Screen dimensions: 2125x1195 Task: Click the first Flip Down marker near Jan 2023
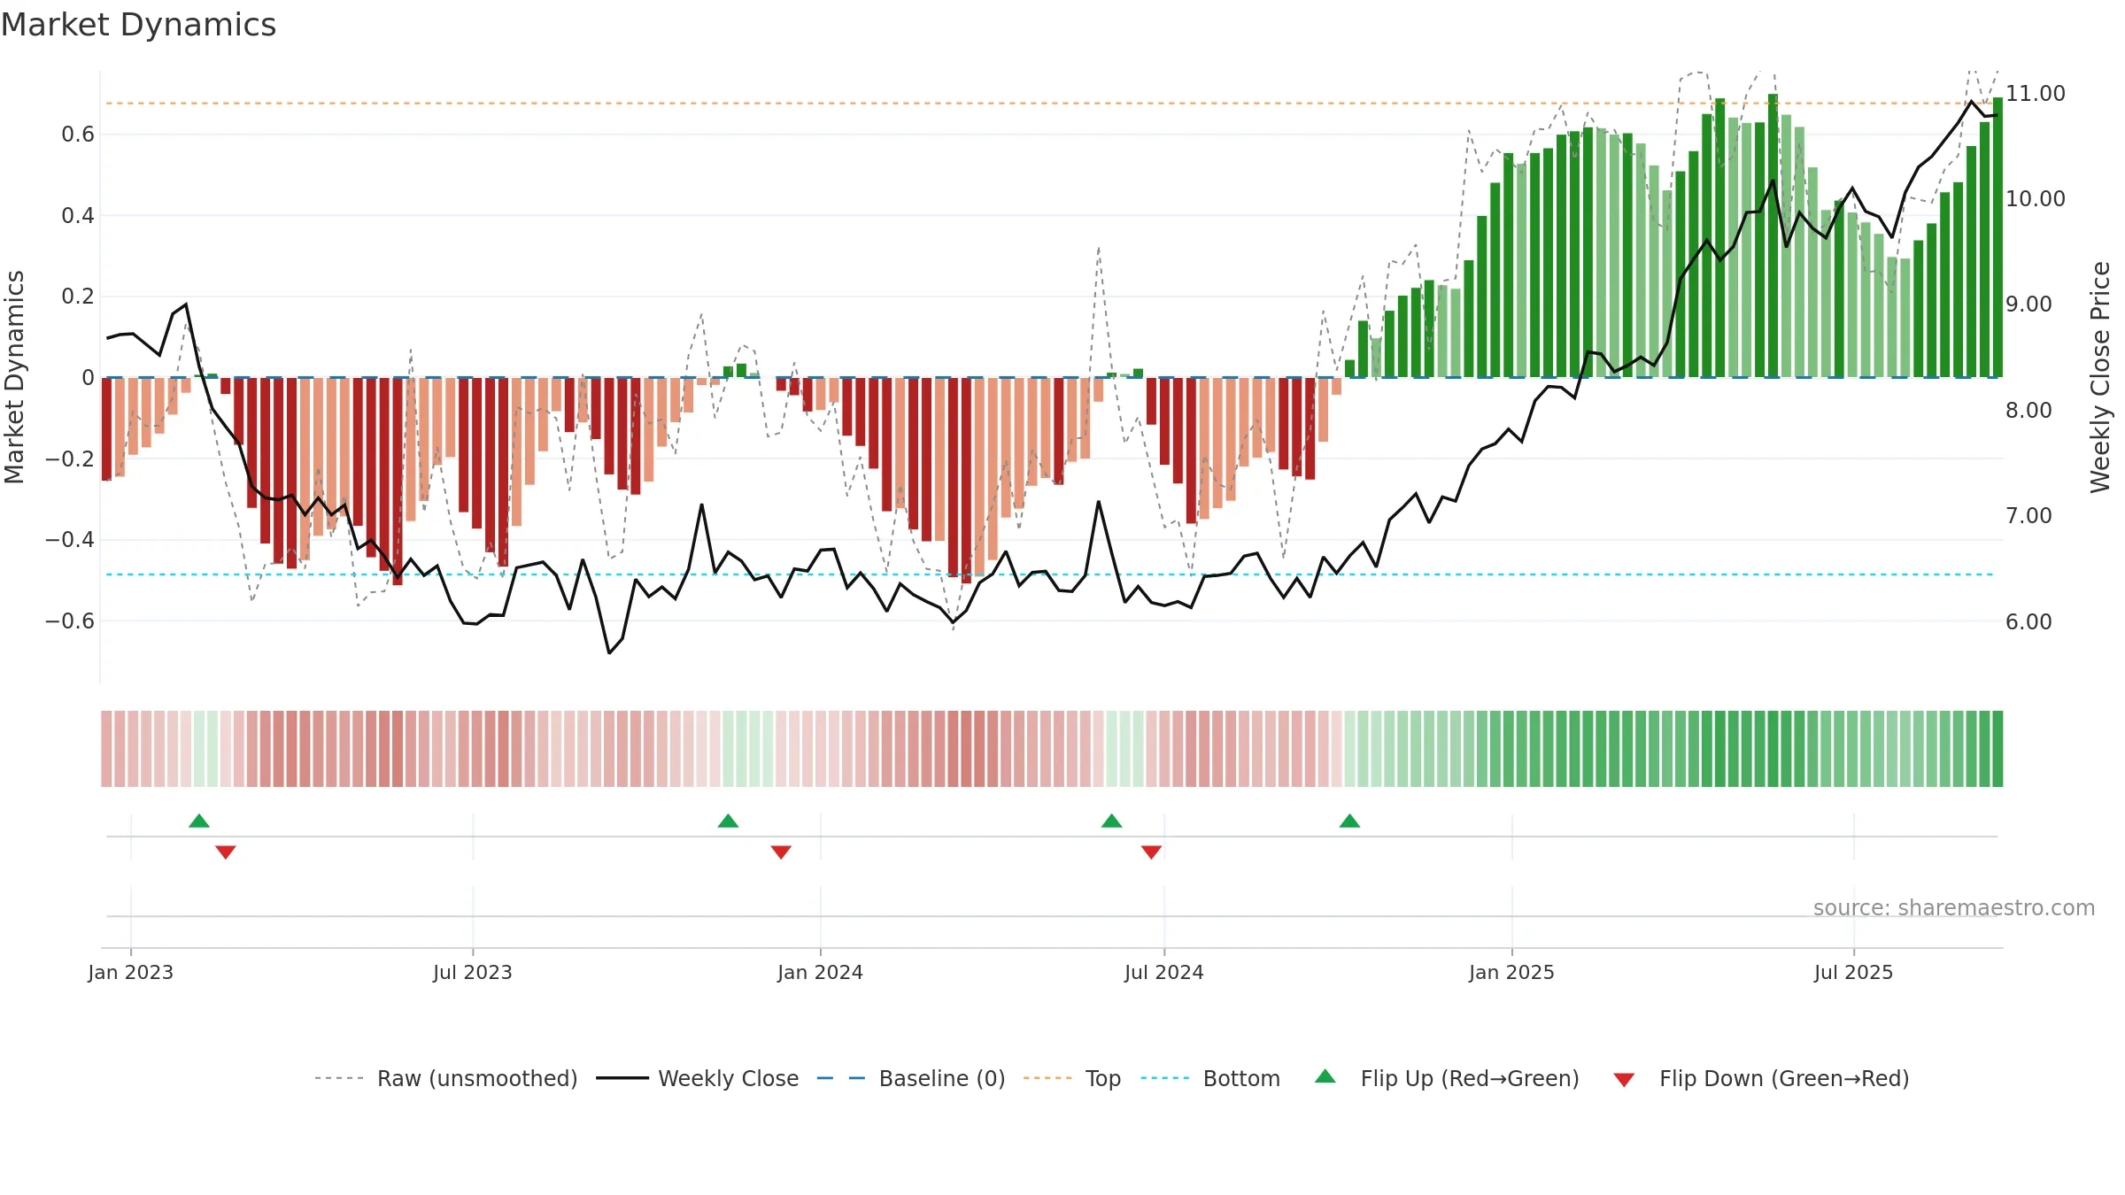[226, 852]
